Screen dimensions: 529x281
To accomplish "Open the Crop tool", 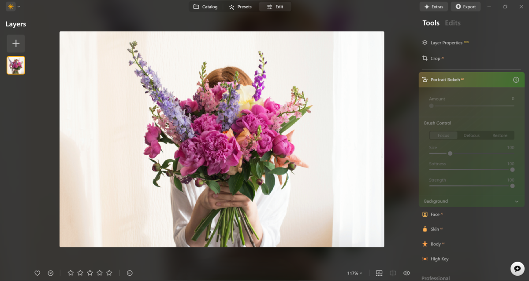I will click(435, 58).
